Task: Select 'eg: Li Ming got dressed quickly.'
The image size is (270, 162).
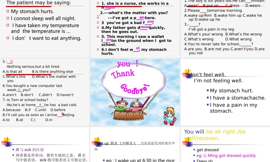Action: (x=226, y=156)
